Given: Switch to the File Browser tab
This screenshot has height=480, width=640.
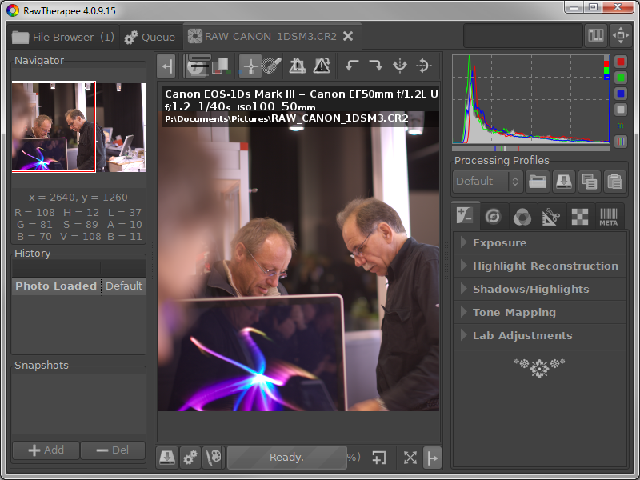Looking at the screenshot, I should point(62,37).
